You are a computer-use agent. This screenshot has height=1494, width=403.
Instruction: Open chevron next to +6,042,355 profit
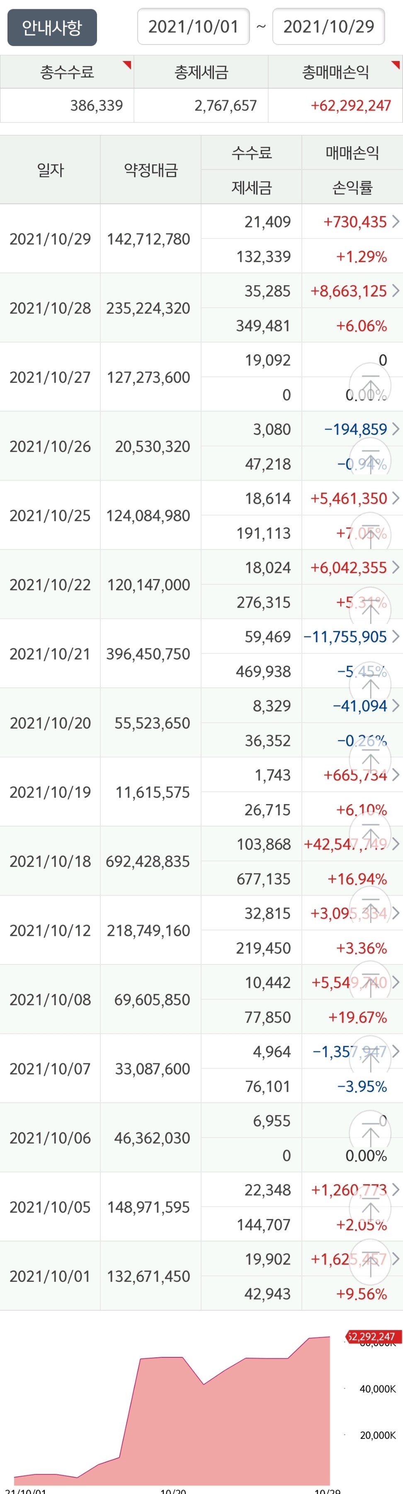point(396,567)
